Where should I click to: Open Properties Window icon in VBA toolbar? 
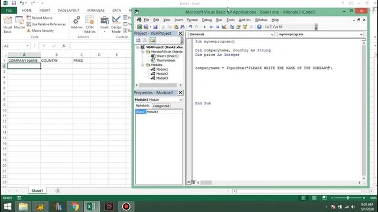point(239,27)
